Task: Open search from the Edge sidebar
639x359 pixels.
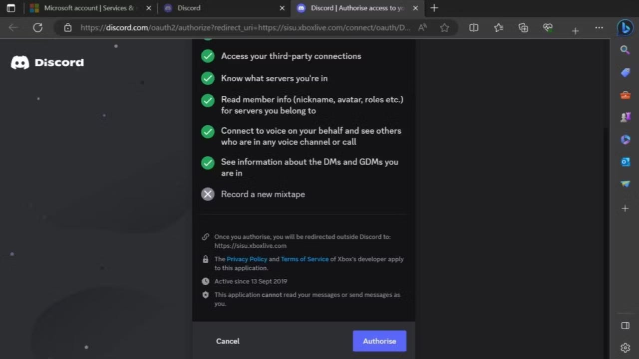Action: click(625, 49)
